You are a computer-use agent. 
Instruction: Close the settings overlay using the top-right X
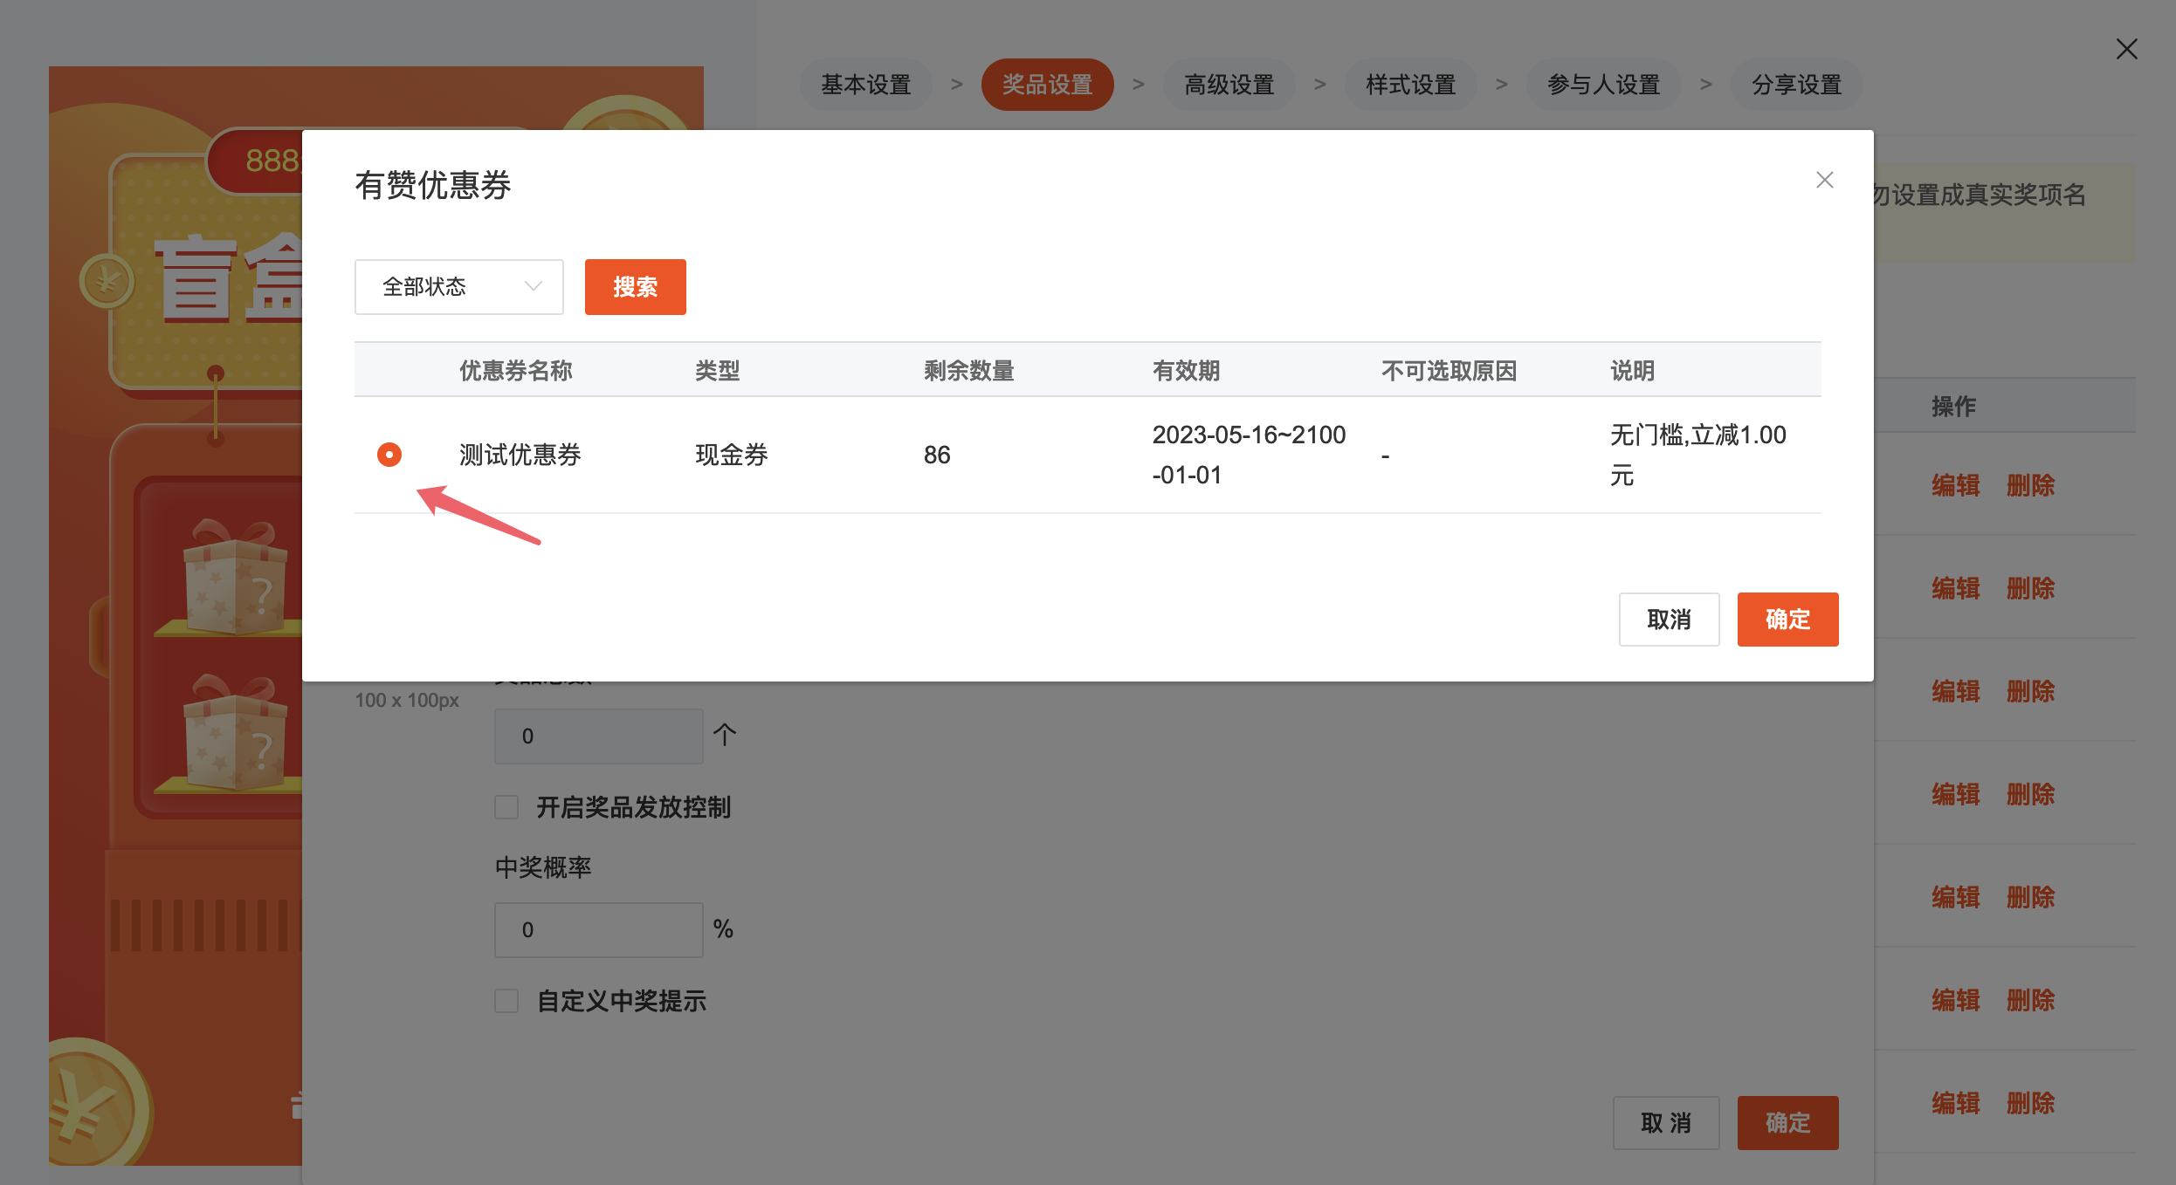coord(2126,49)
